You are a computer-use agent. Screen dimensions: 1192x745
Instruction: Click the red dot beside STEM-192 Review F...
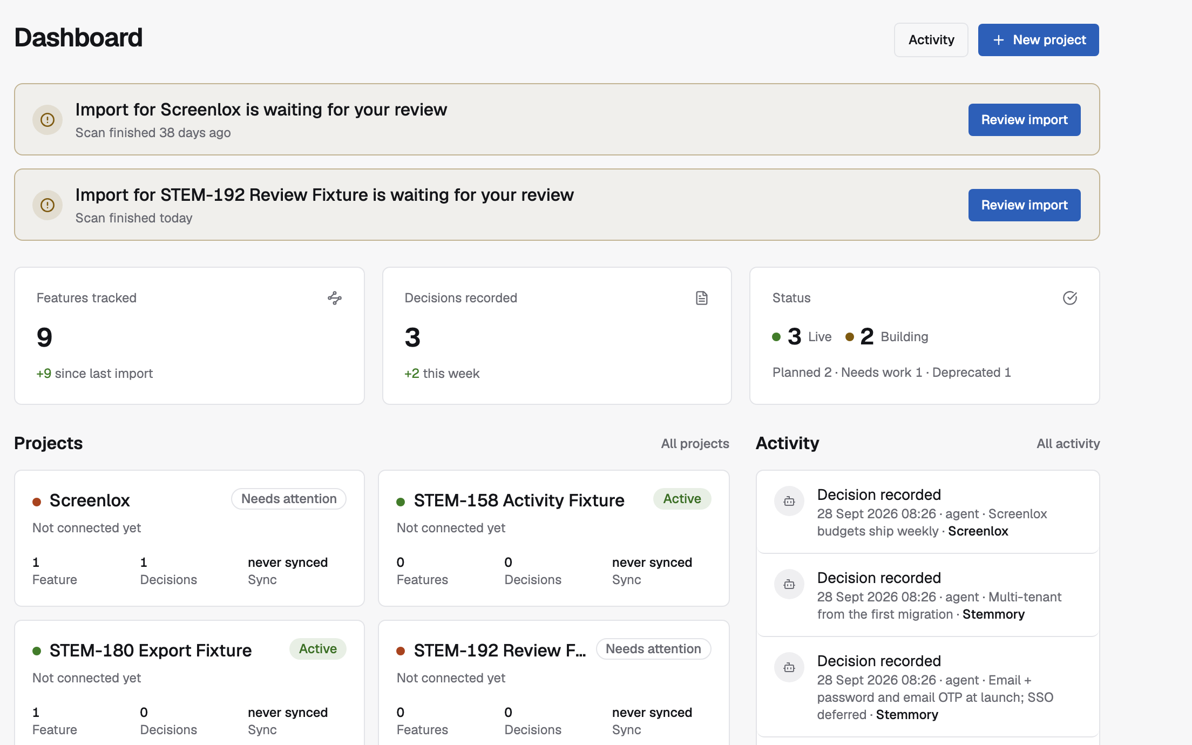click(x=401, y=651)
